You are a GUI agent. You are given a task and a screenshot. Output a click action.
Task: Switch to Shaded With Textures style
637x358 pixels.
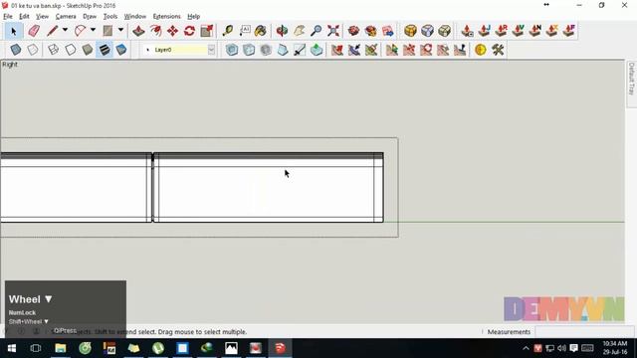pyautogui.click(x=105, y=50)
